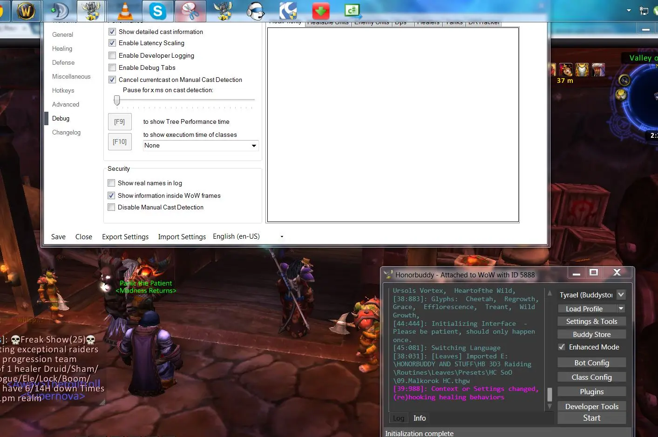Click Close in the settings window
Screen dimensions: 658x437
click(84, 237)
